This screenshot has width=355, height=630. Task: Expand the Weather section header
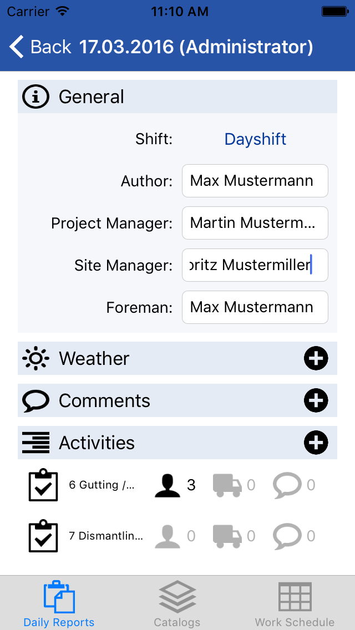[177, 358]
